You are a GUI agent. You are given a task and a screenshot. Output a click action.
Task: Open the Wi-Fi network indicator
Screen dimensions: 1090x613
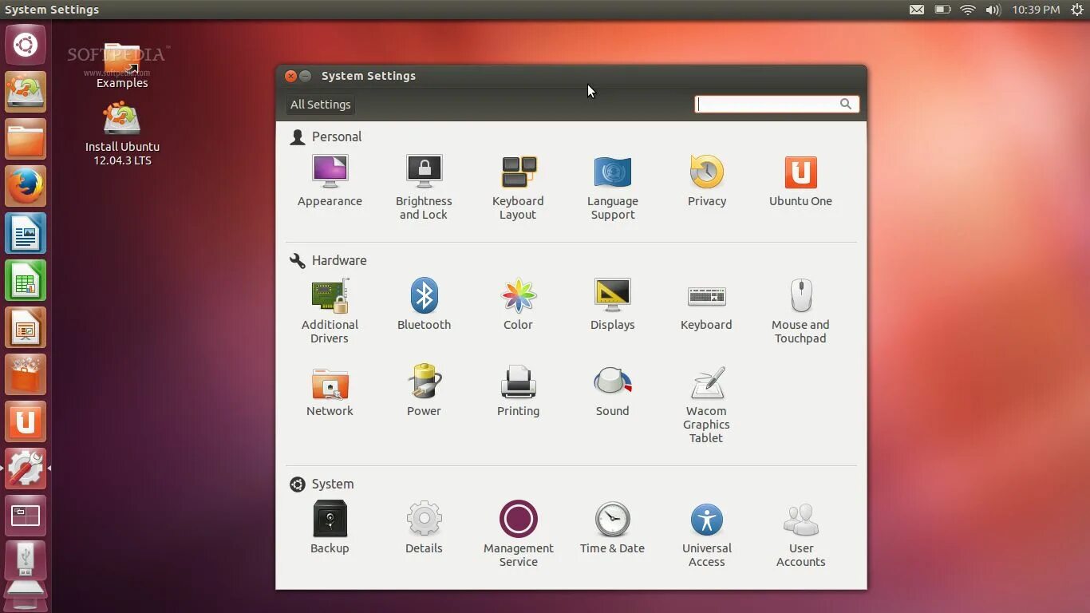[968, 10]
